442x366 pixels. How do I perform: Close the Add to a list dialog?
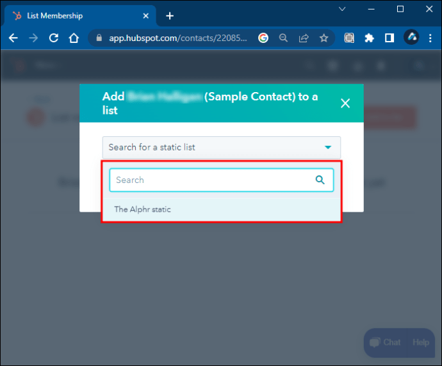click(x=345, y=103)
